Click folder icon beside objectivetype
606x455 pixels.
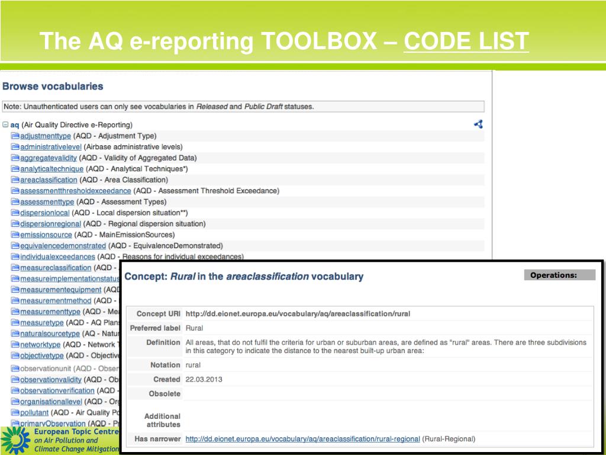pyautogui.click(x=15, y=355)
